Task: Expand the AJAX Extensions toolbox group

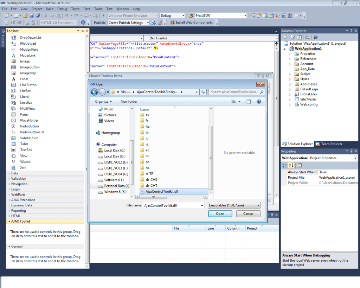Action: tap(9, 200)
